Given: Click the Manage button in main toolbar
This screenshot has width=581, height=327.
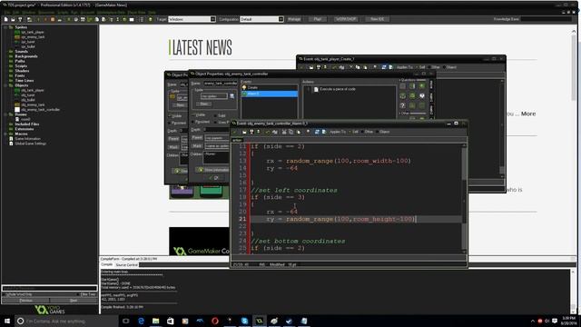Looking at the screenshot, I should 294,19.
